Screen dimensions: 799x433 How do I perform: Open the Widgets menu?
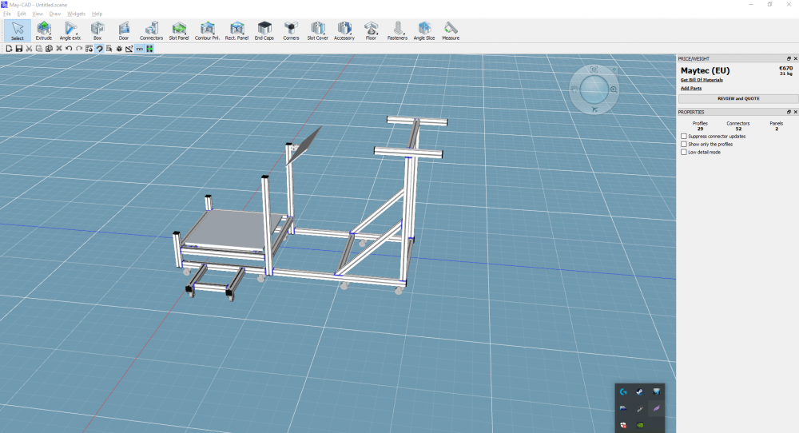(x=77, y=14)
